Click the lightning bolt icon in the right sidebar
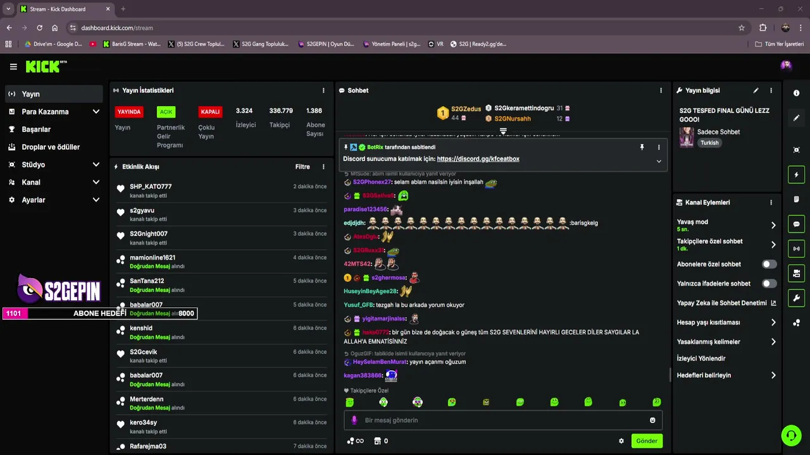Image resolution: width=810 pixels, height=455 pixels. 796,174
